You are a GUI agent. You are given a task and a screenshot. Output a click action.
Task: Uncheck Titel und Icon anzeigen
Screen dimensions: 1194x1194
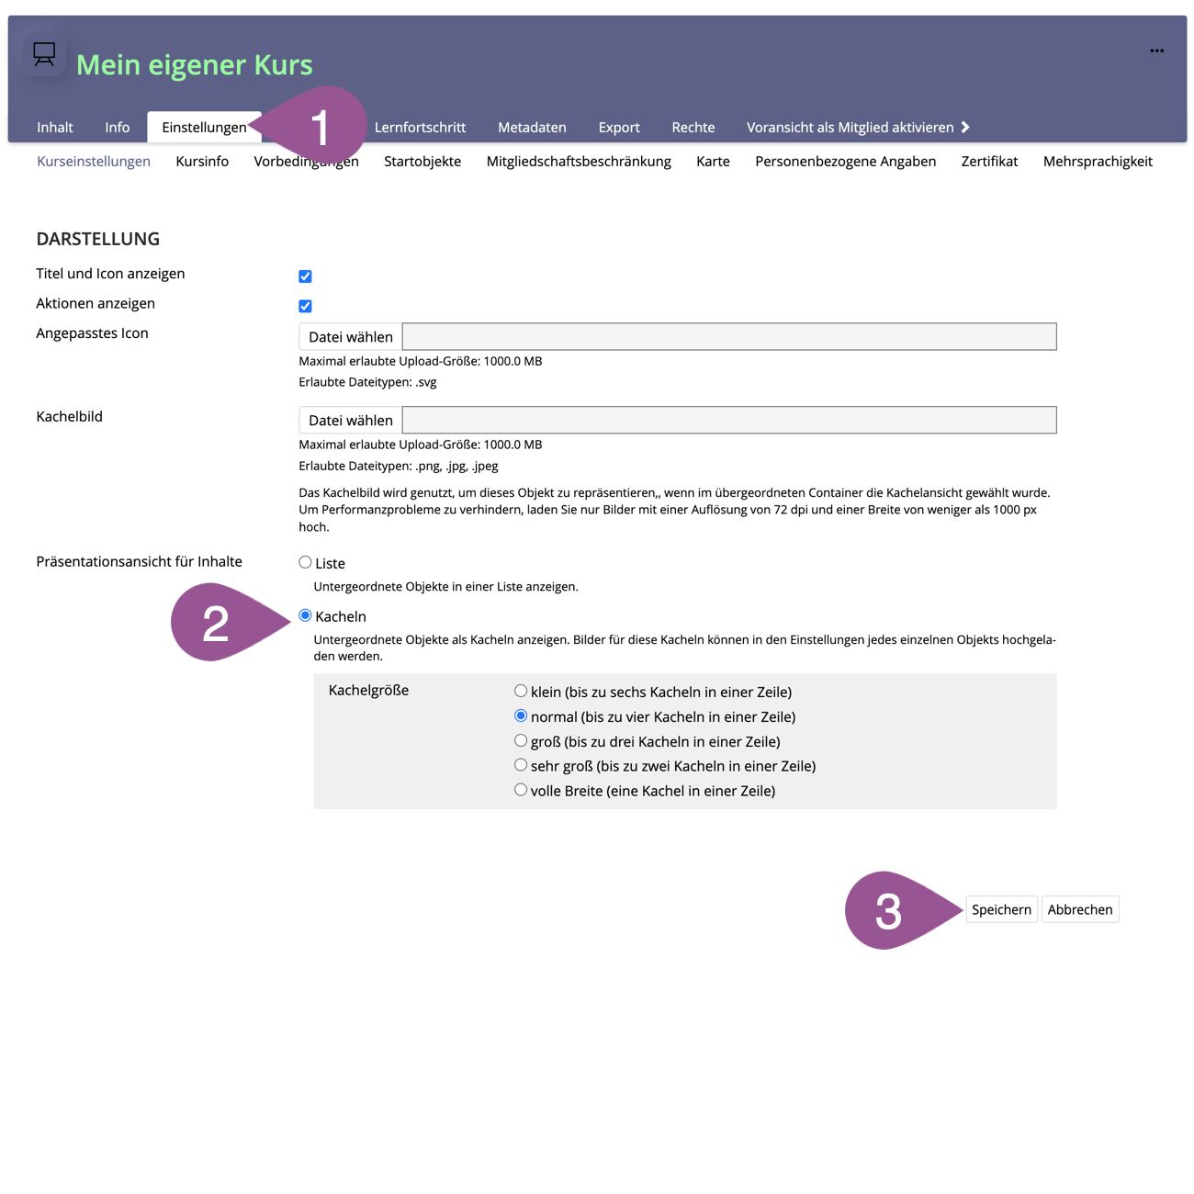point(305,276)
